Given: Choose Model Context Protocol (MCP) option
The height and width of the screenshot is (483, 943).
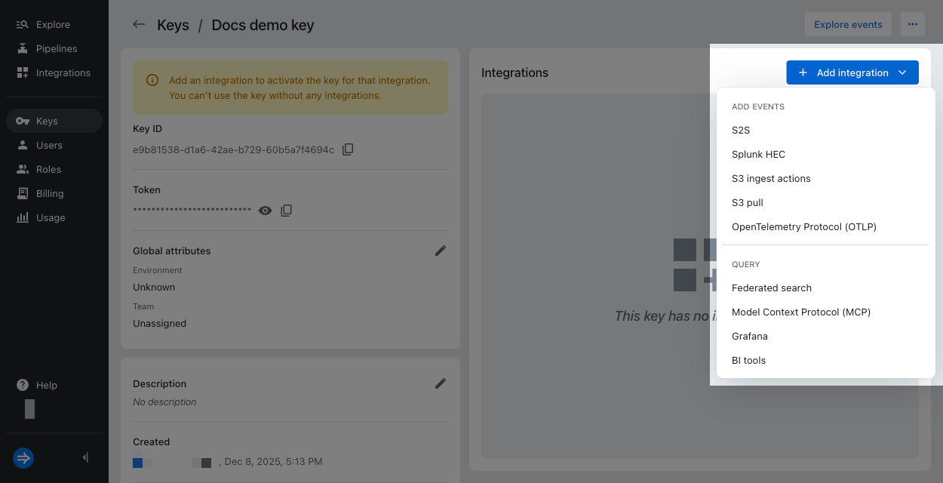Looking at the screenshot, I should click(x=800, y=312).
